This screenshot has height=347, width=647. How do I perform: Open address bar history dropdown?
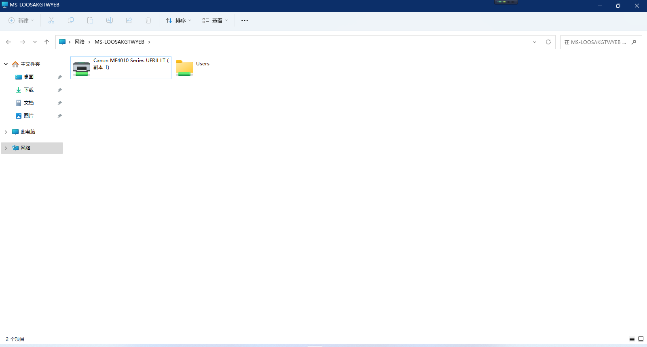tap(535, 42)
